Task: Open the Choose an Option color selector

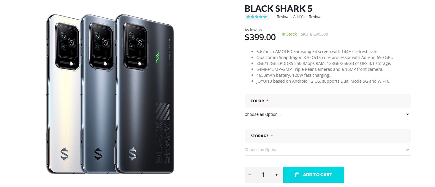Action: [327, 114]
